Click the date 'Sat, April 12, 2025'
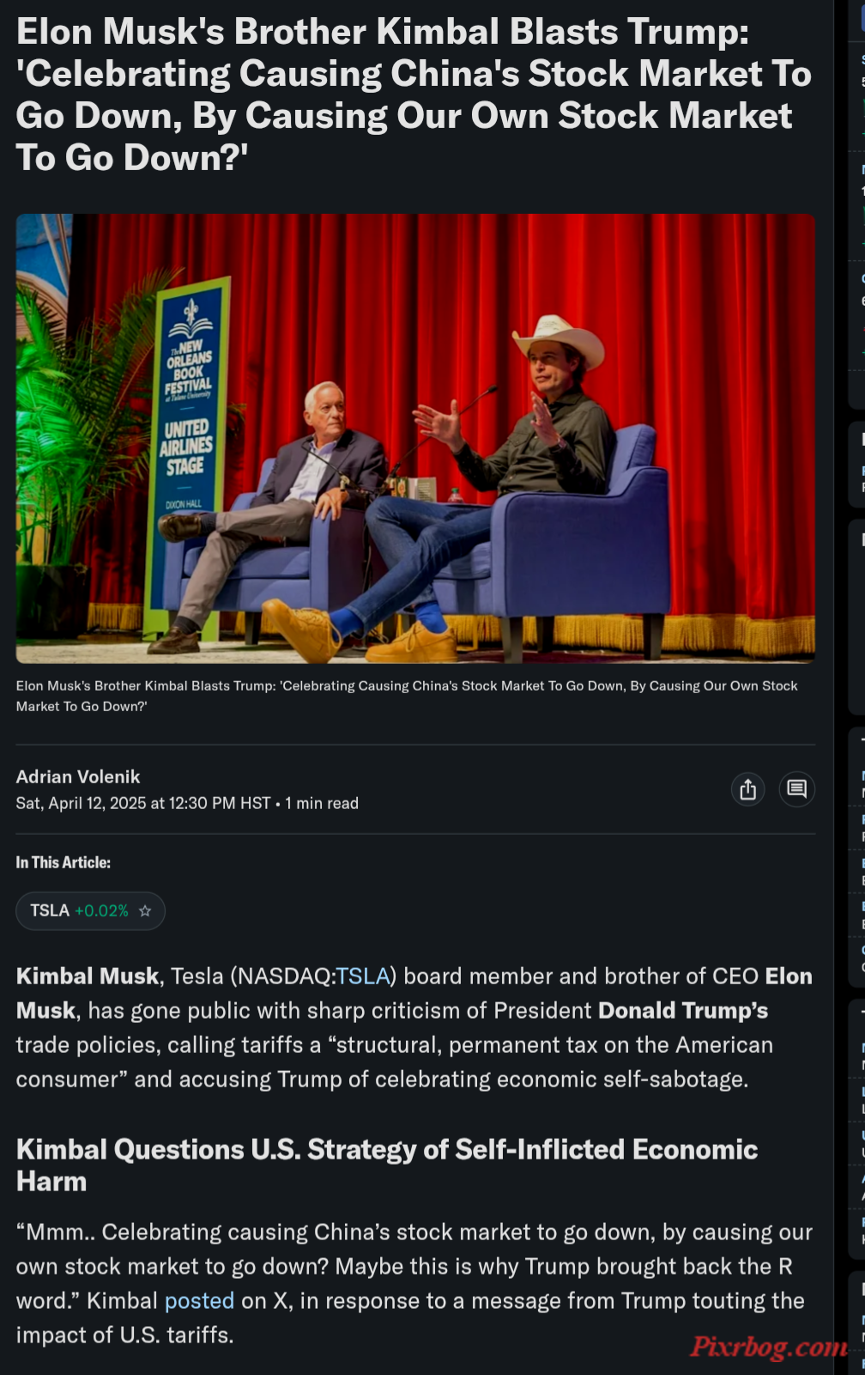The width and height of the screenshot is (865, 1375). coord(82,804)
